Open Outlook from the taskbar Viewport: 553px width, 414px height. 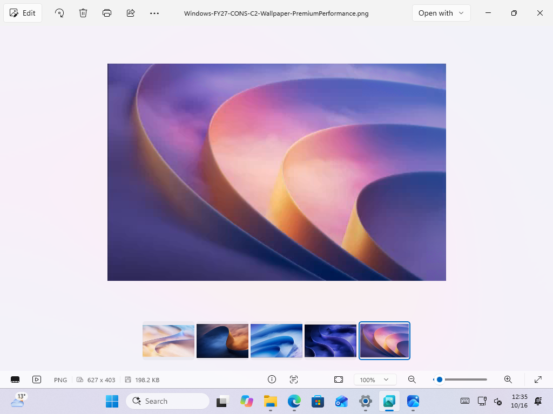pos(341,401)
